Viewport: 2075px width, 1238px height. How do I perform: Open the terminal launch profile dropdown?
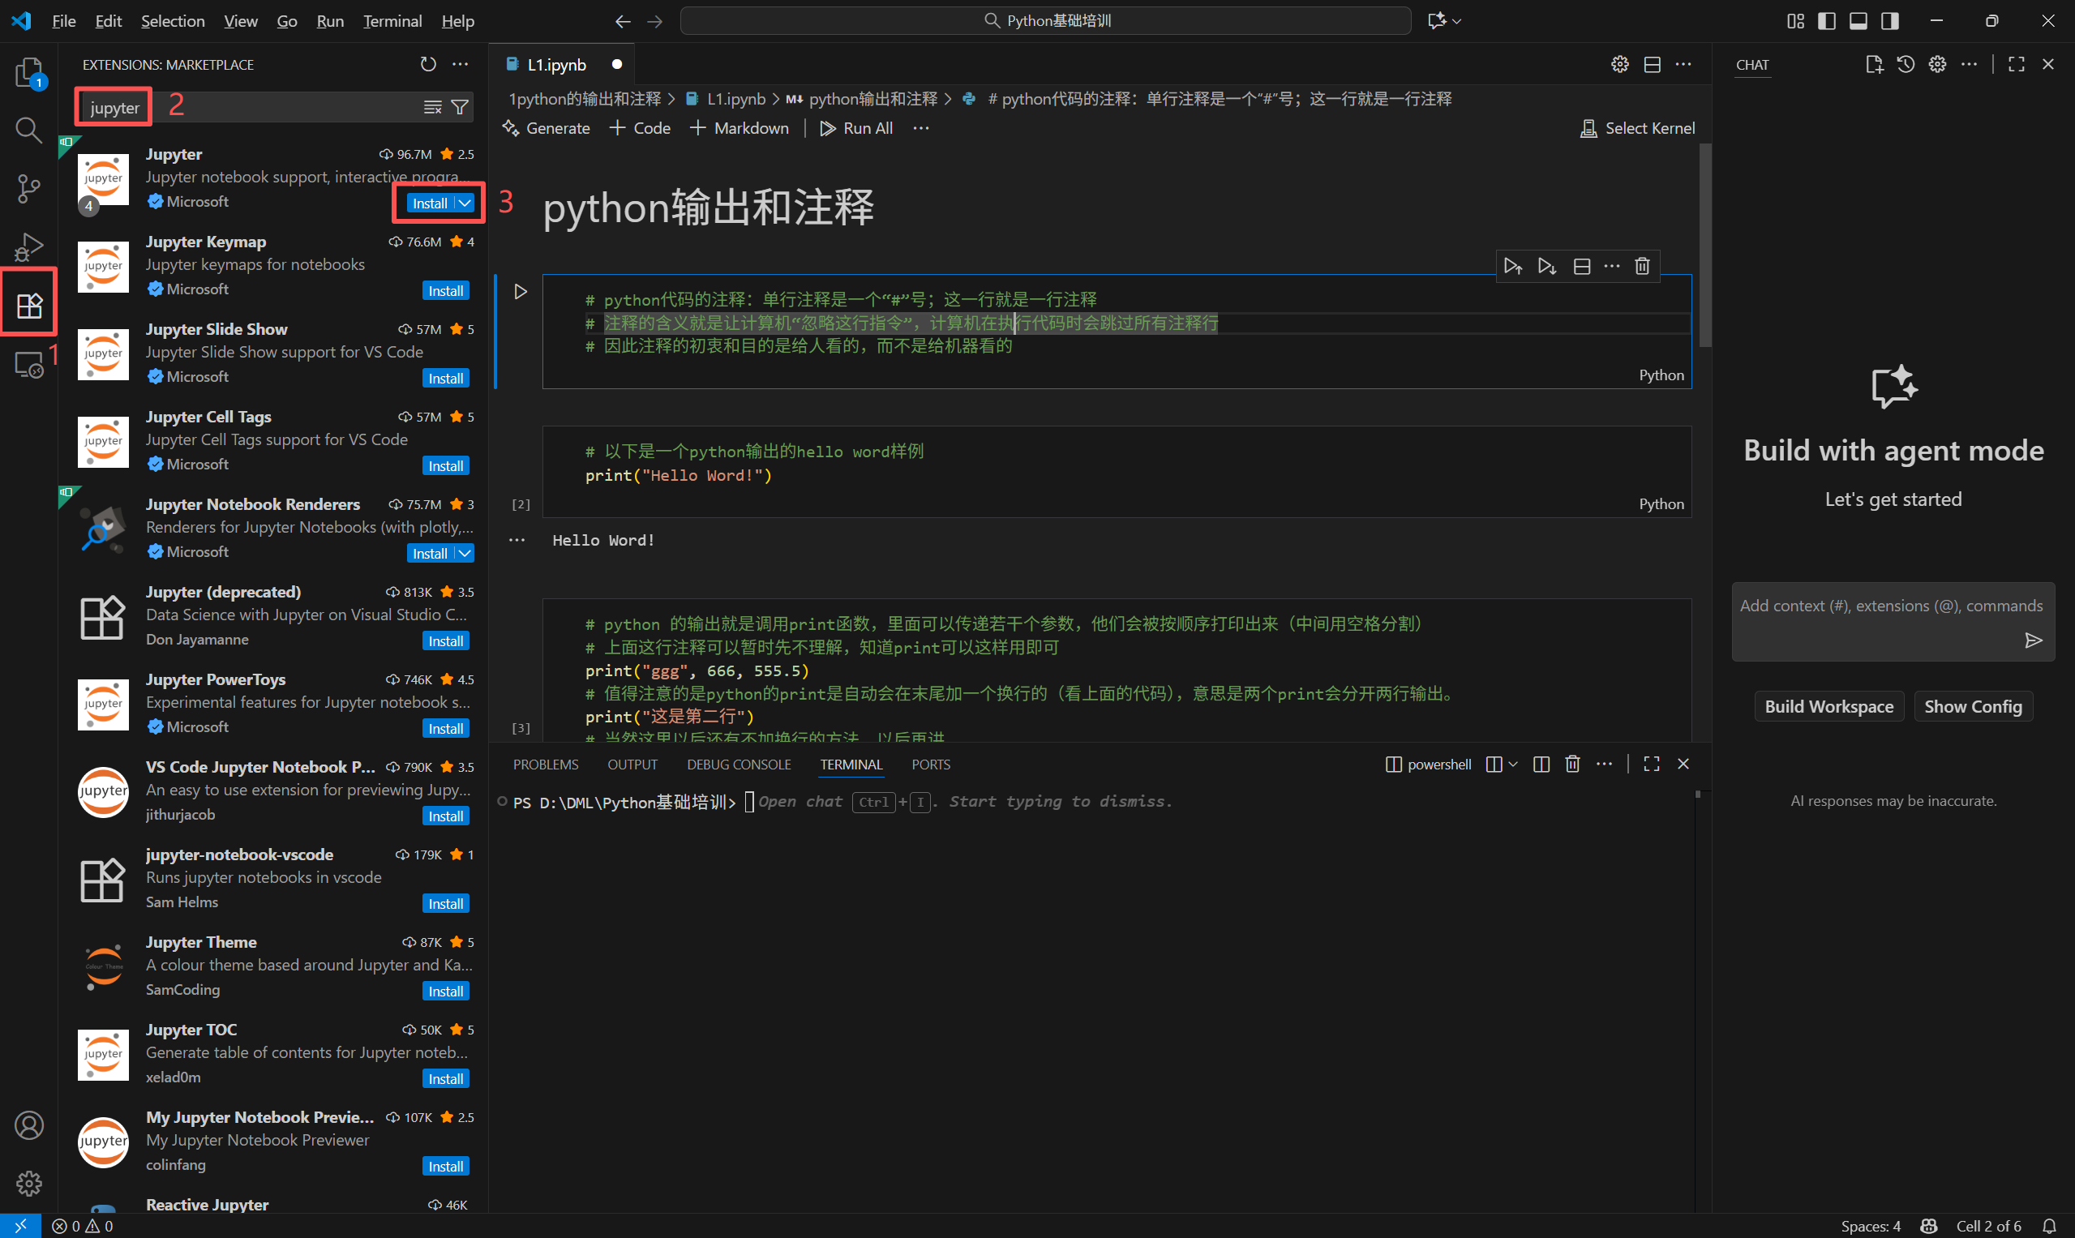[1512, 765]
